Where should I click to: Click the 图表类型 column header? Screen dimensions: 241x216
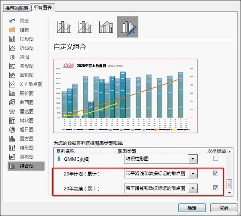coord(127,151)
